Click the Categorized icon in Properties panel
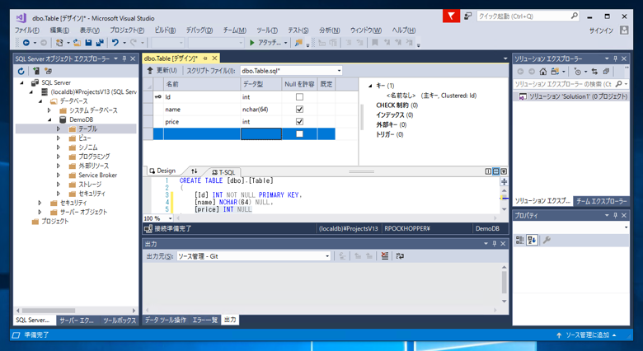This screenshot has height=351, width=643. point(519,240)
